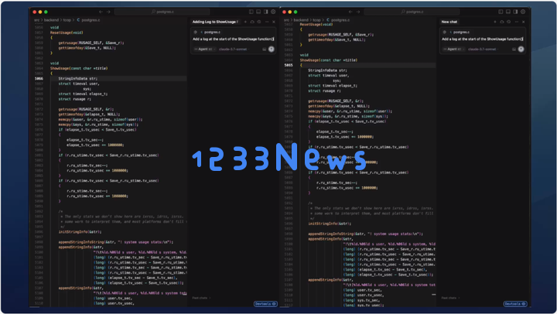Open 'backend' breadcrumb in left window

pyautogui.click(x=52, y=20)
